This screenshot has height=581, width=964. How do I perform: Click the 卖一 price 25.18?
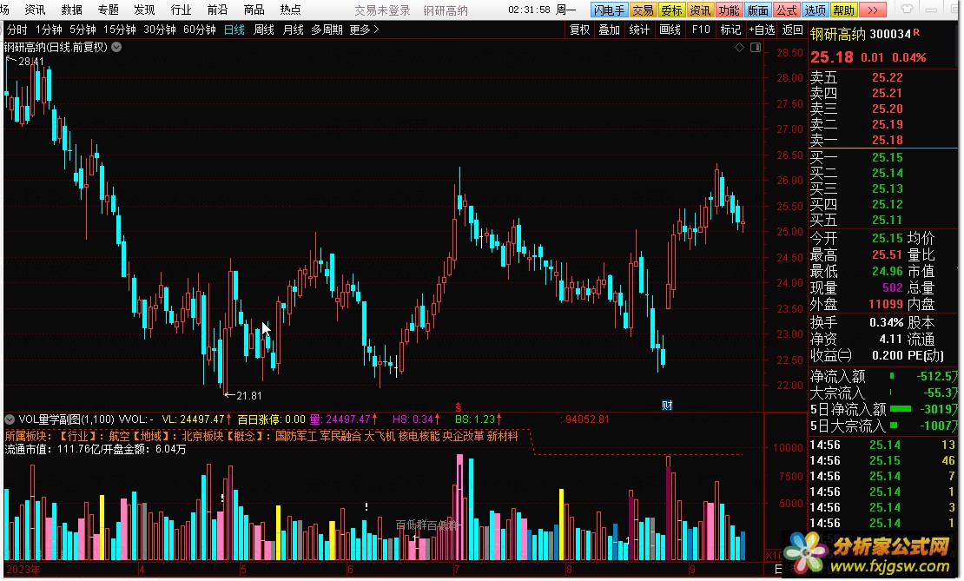[888, 140]
